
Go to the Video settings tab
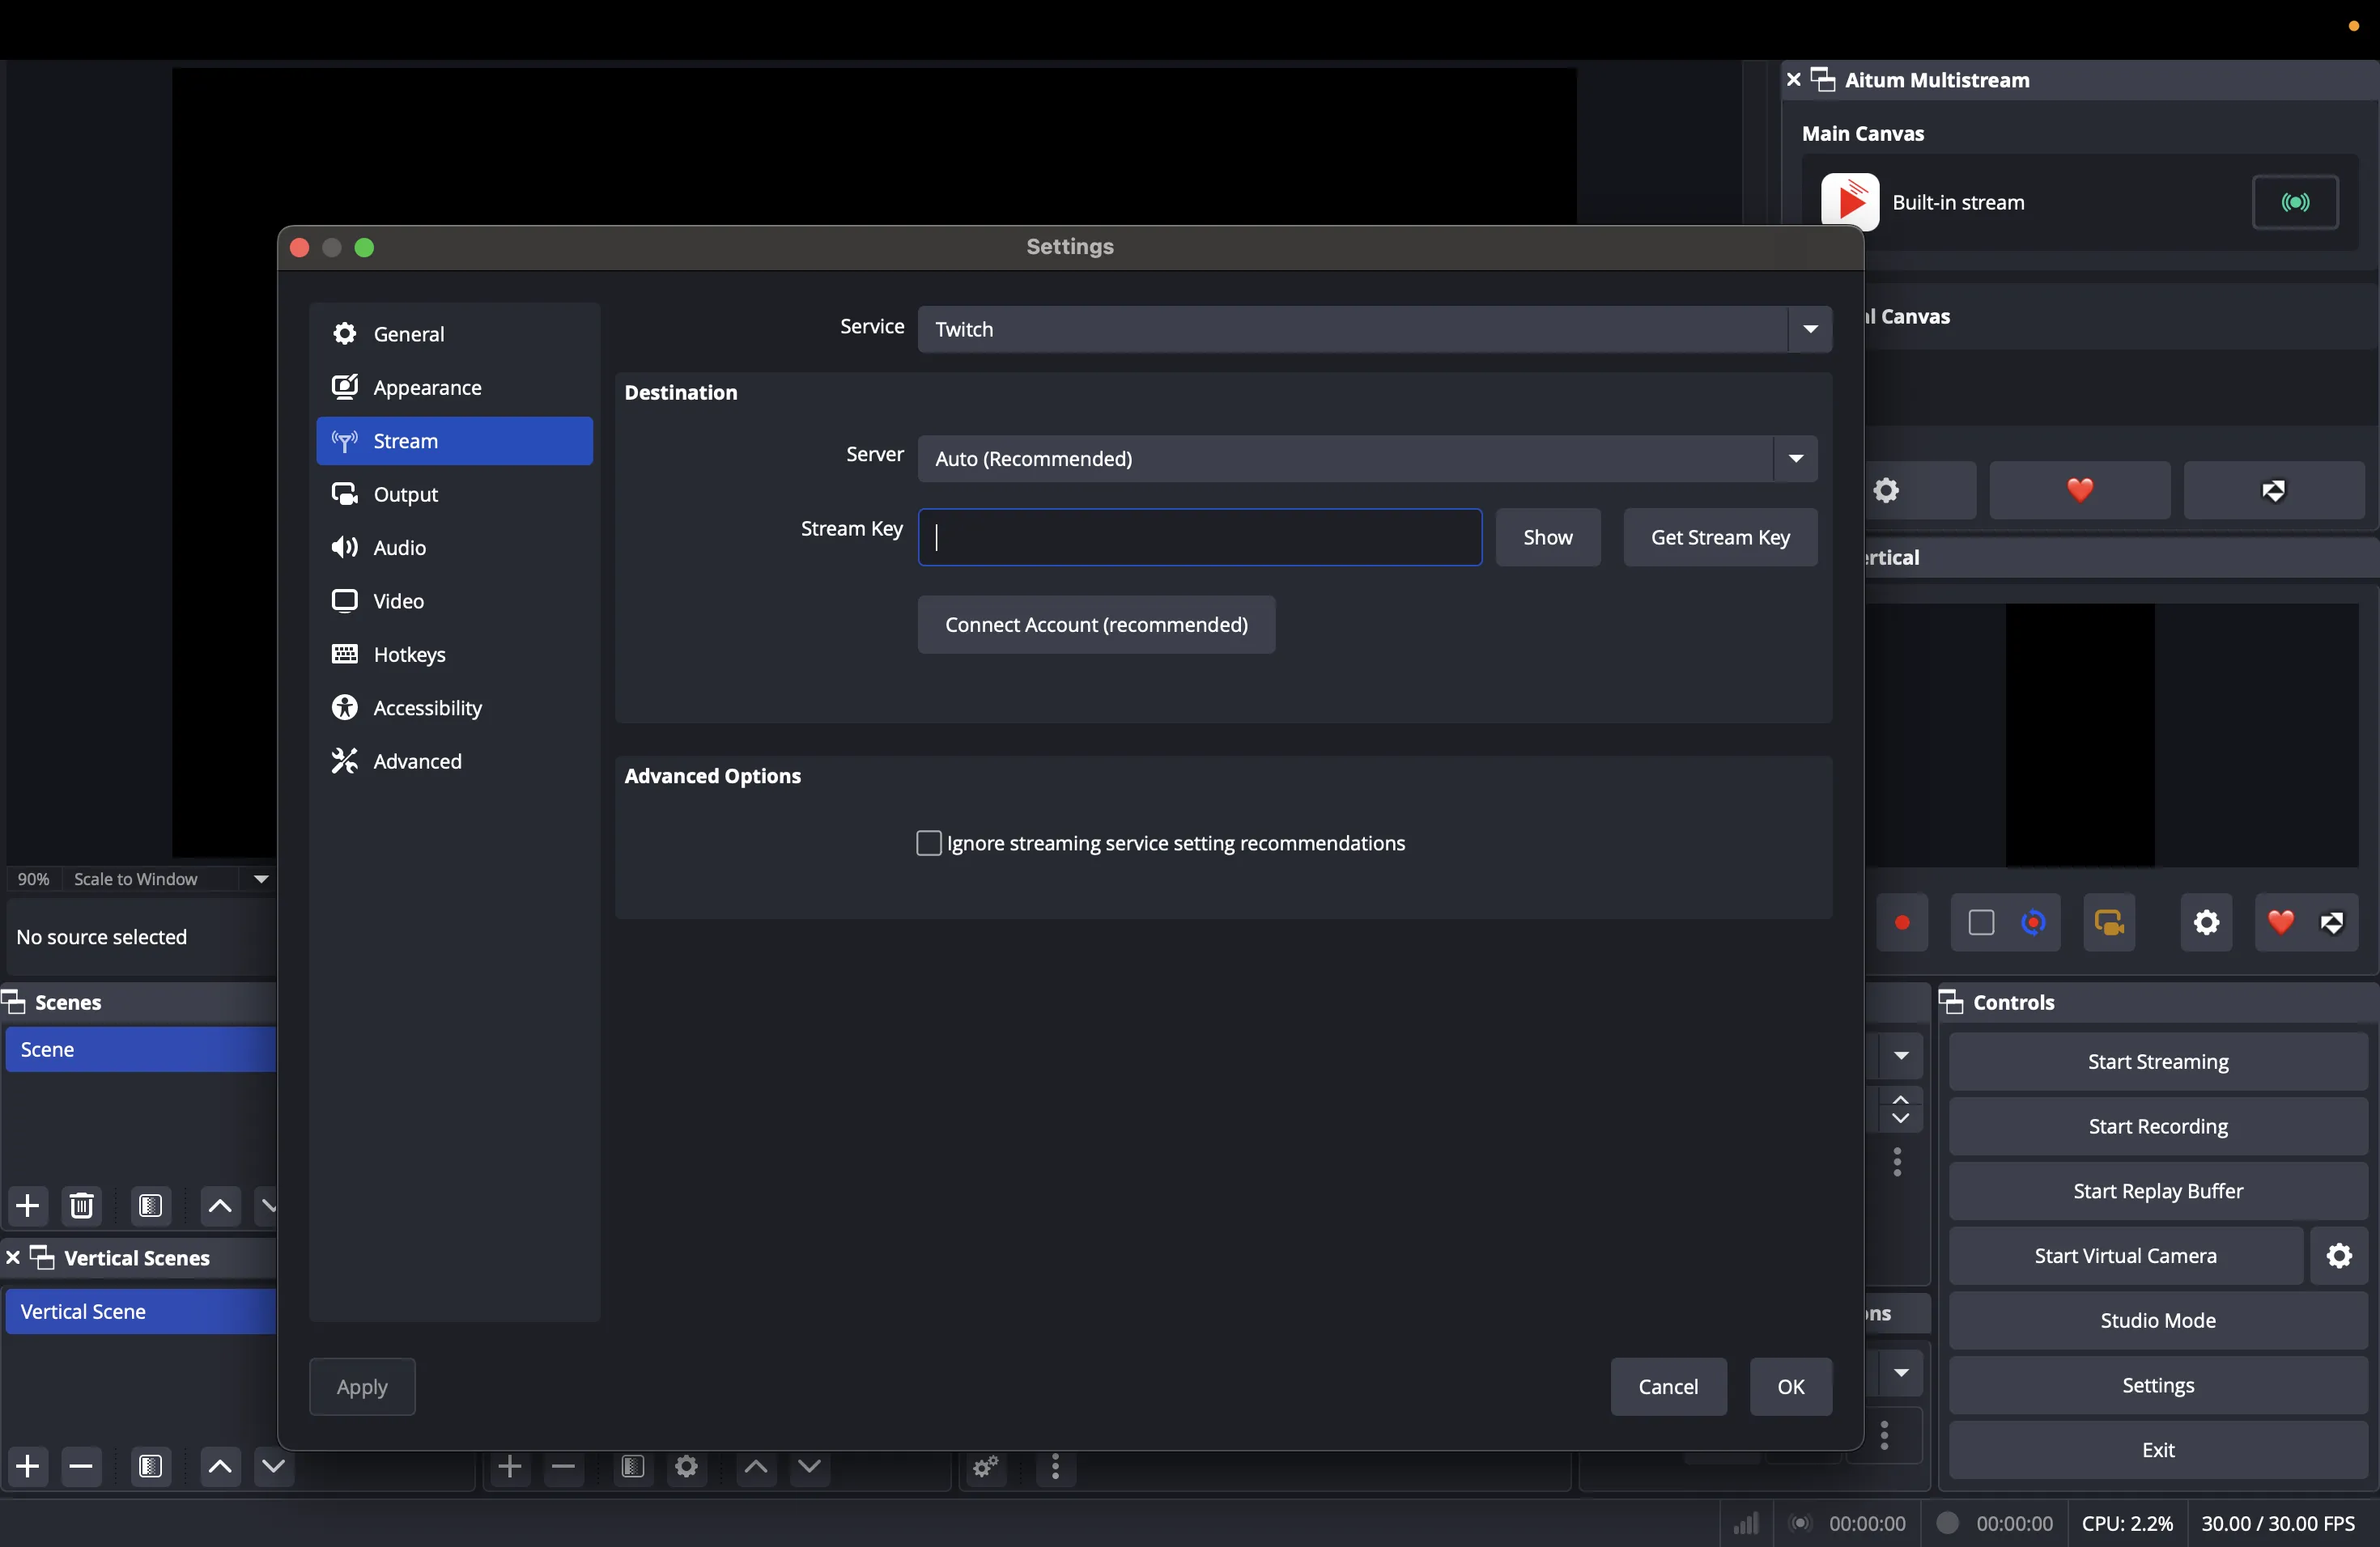pyautogui.click(x=454, y=602)
